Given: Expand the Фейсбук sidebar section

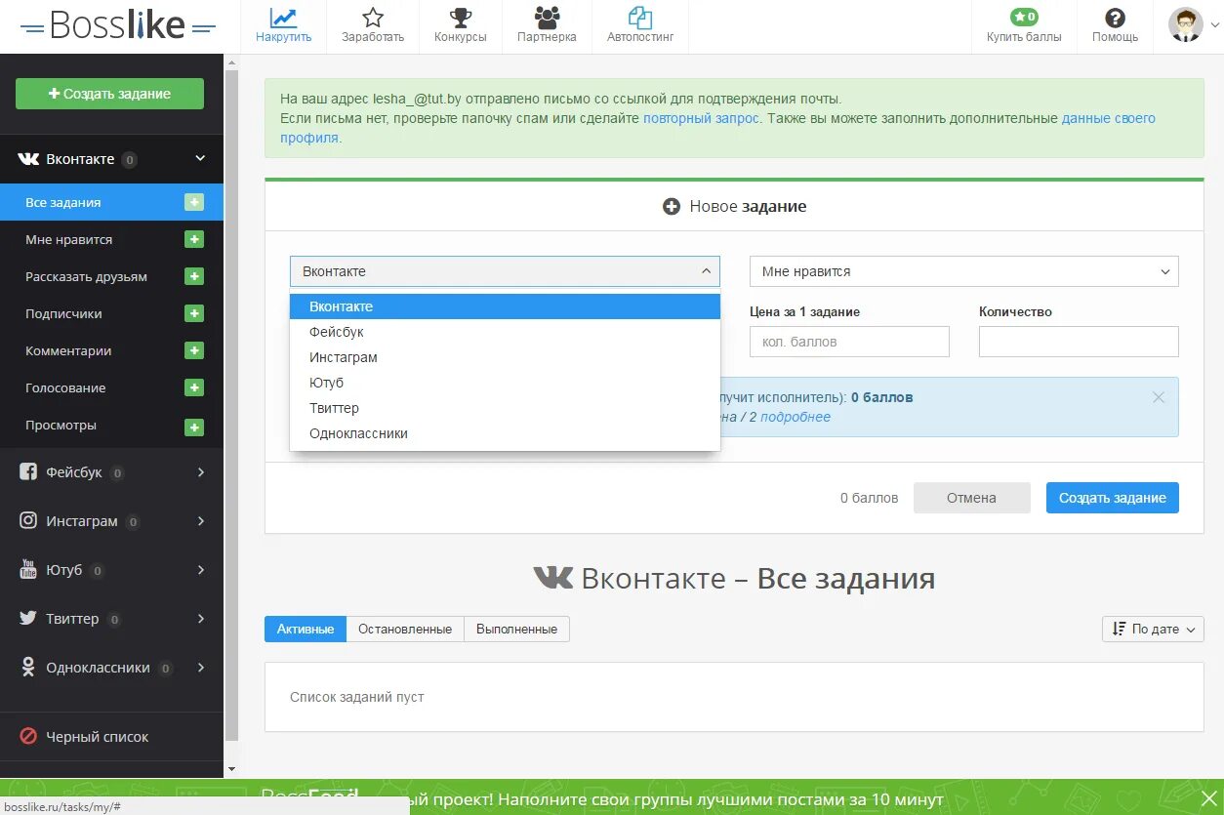Looking at the screenshot, I should pos(111,472).
